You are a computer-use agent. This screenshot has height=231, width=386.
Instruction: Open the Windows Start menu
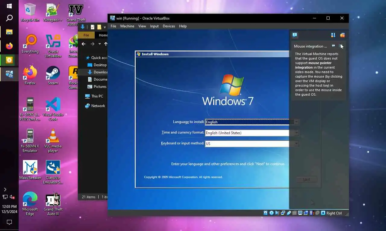pyautogui.click(x=9, y=6)
